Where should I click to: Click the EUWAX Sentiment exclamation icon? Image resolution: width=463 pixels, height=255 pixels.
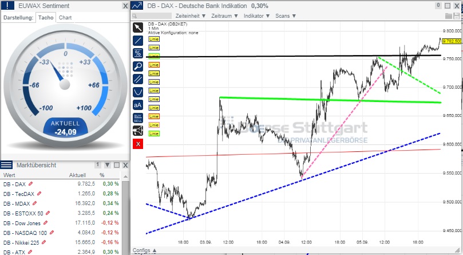[x=7, y=6]
